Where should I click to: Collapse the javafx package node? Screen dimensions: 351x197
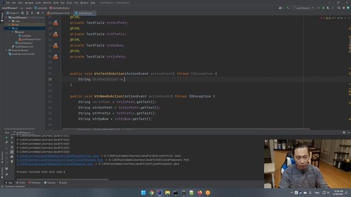tap(13, 32)
